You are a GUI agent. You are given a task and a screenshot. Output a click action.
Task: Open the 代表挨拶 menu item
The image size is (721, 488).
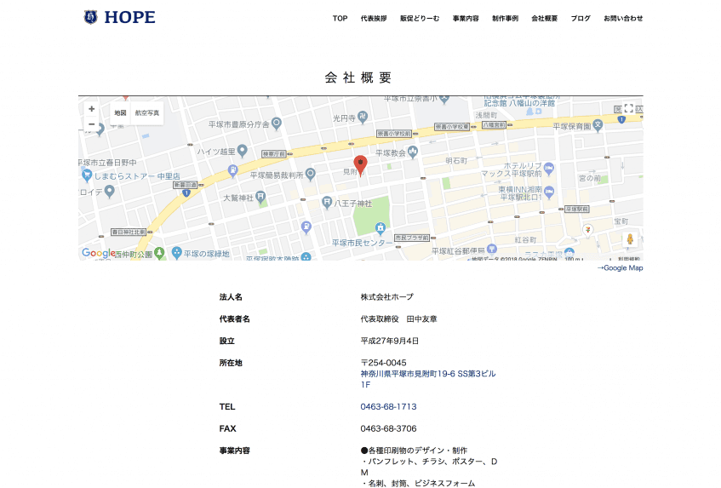pyautogui.click(x=374, y=19)
